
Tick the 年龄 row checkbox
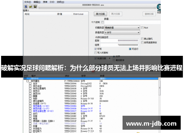pyautogui.click(x=30, y=98)
